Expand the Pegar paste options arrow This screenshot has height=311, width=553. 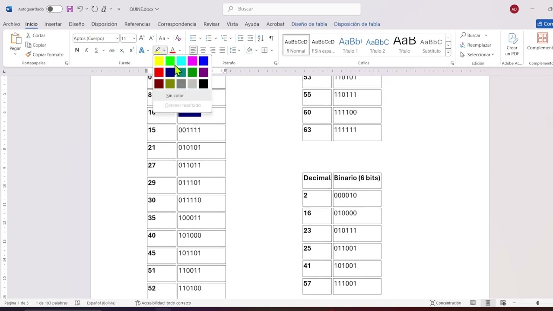pyautogui.click(x=15, y=54)
